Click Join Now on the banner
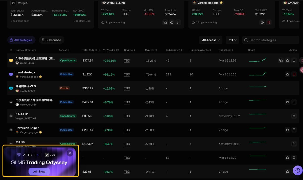The image size is (303, 180). click(x=39, y=171)
